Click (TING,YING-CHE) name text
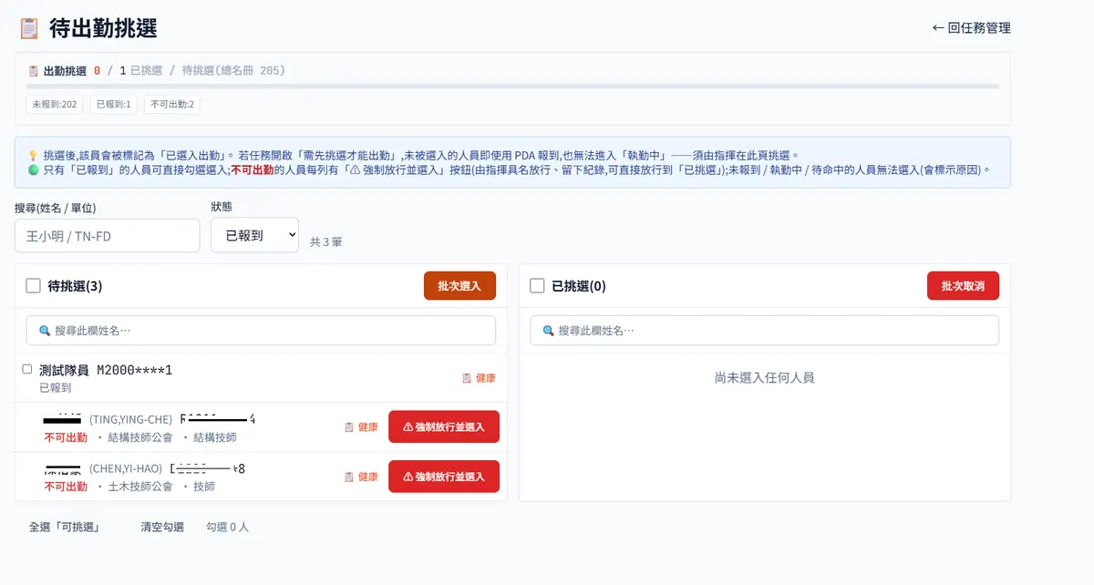 pos(130,419)
